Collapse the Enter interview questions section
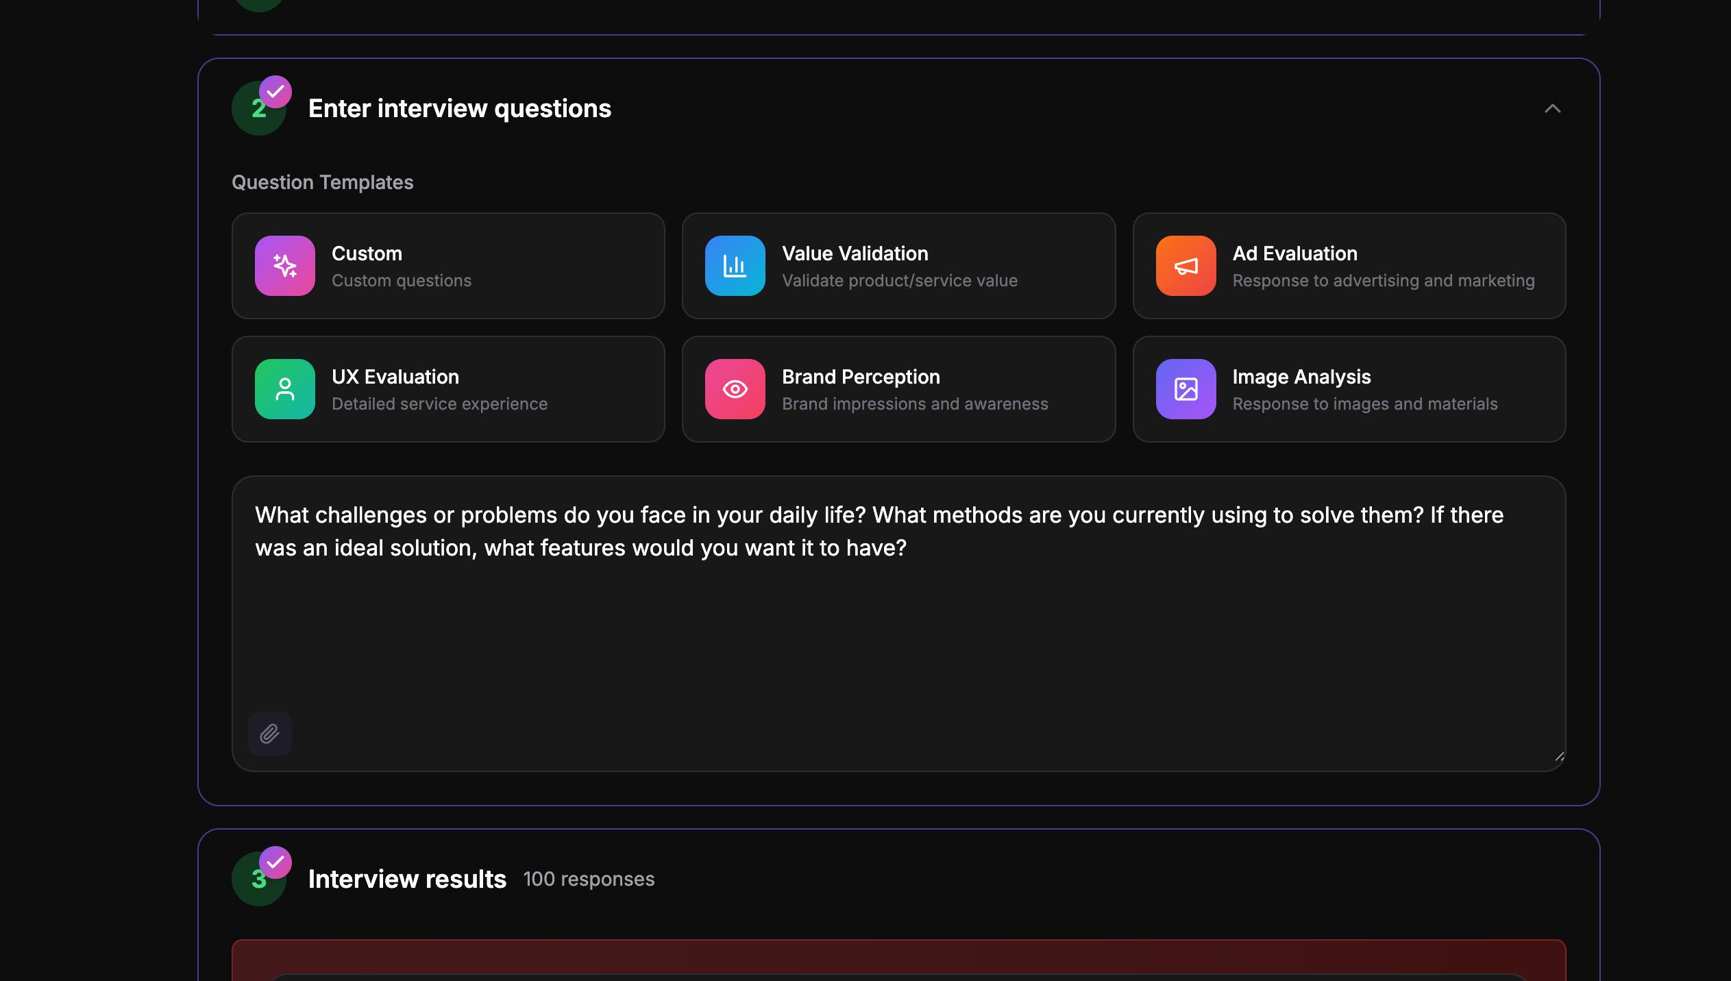The height and width of the screenshot is (981, 1731). click(x=1552, y=108)
